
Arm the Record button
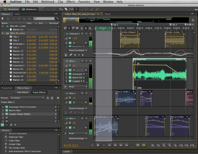coord(132,145)
